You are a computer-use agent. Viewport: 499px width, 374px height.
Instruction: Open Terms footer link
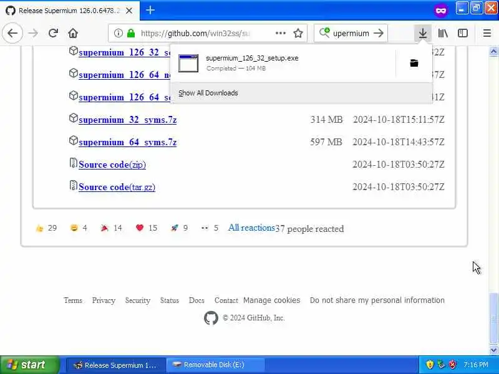pyautogui.click(x=73, y=300)
